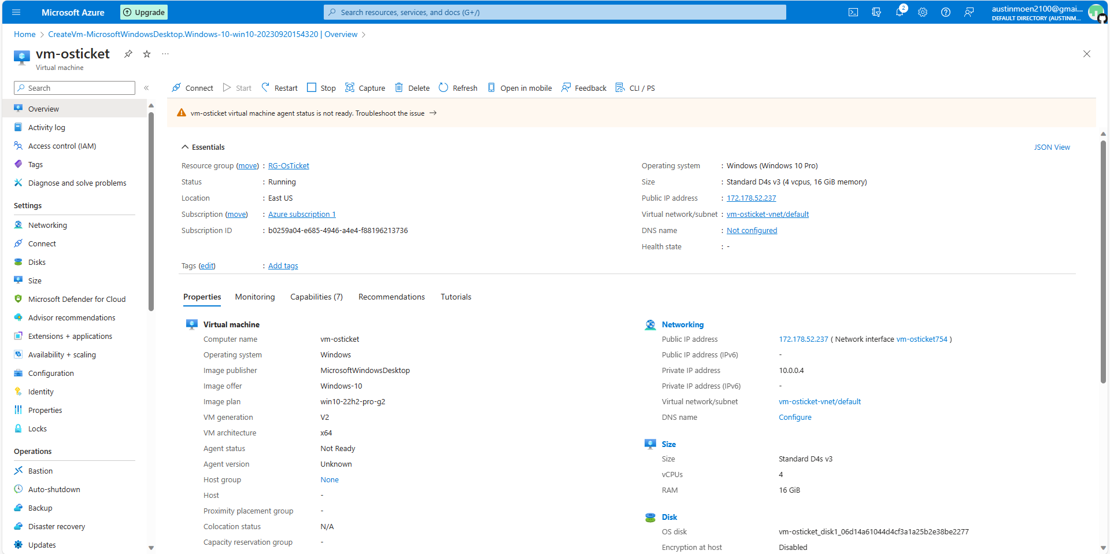Image resolution: width=1110 pixels, height=554 pixels.
Task: Capture an image of the VM
Action: [365, 87]
